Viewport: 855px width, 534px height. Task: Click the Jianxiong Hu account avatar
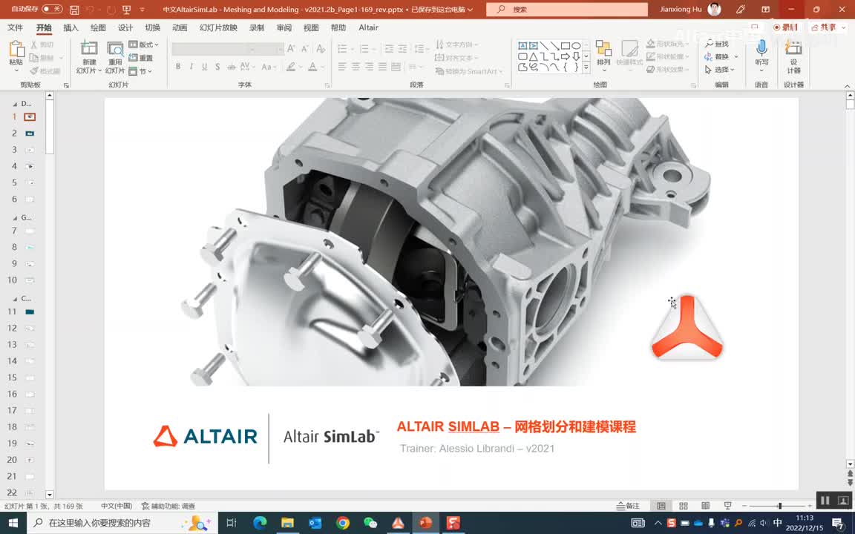[x=714, y=9]
